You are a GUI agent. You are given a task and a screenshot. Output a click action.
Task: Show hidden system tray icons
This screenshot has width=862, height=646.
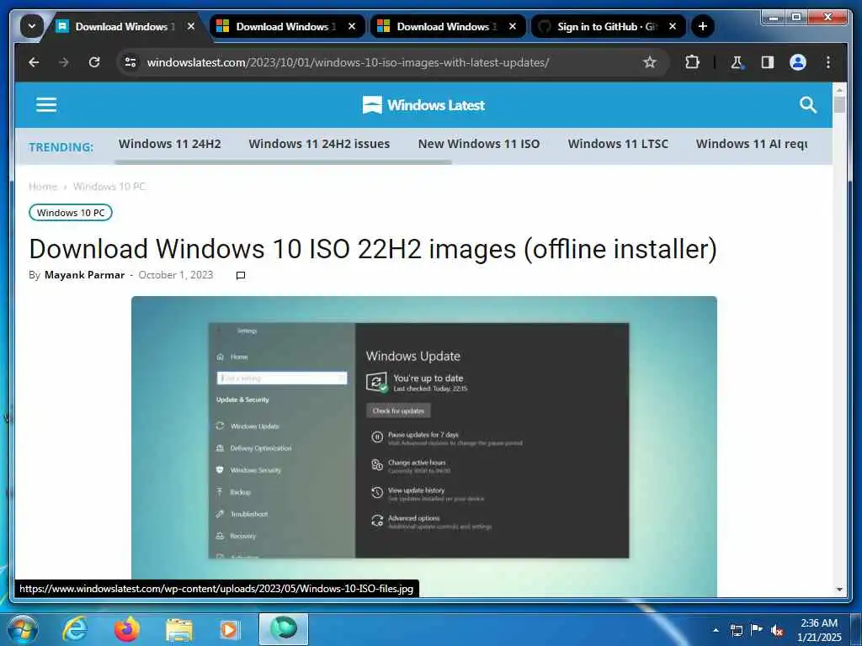pyautogui.click(x=716, y=630)
